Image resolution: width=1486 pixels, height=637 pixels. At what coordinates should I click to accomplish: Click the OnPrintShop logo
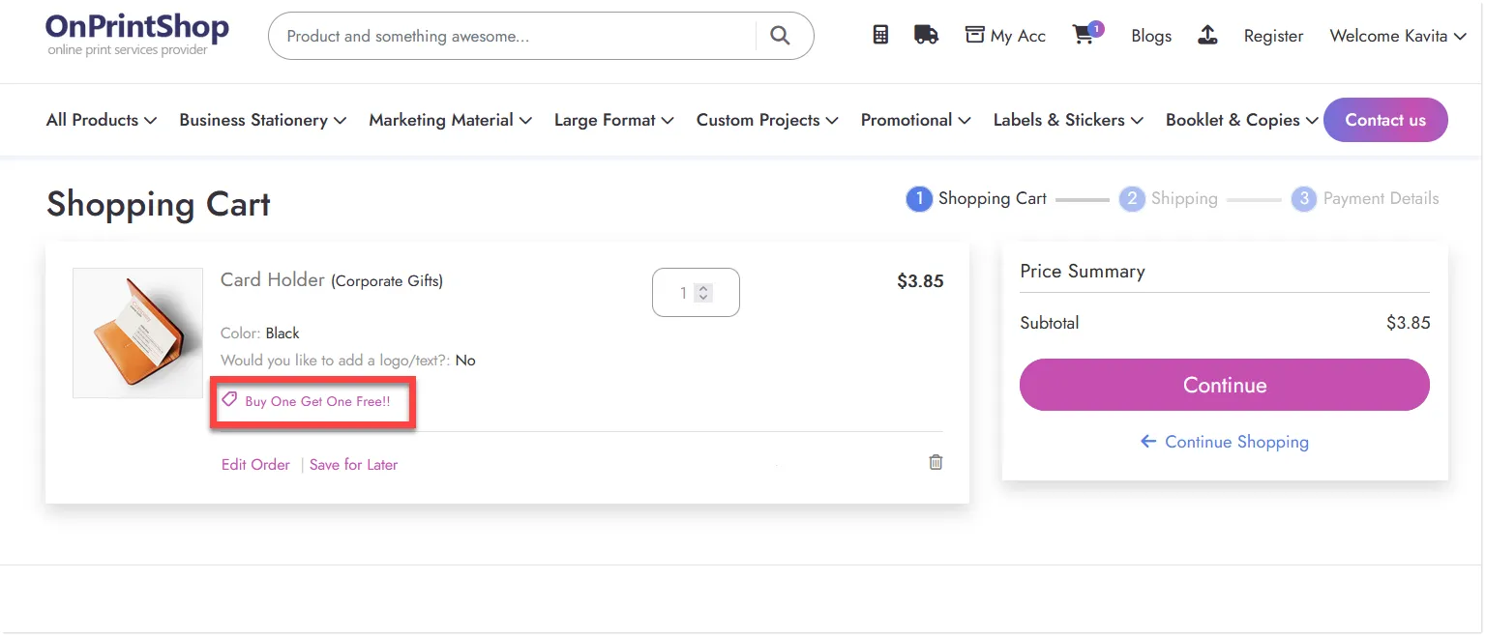[x=137, y=33]
